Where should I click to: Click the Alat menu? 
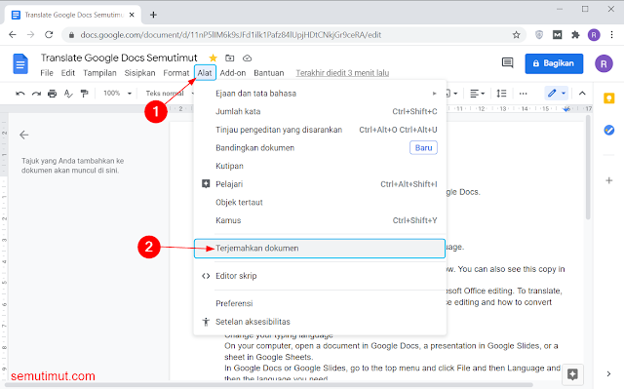pyautogui.click(x=205, y=73)
